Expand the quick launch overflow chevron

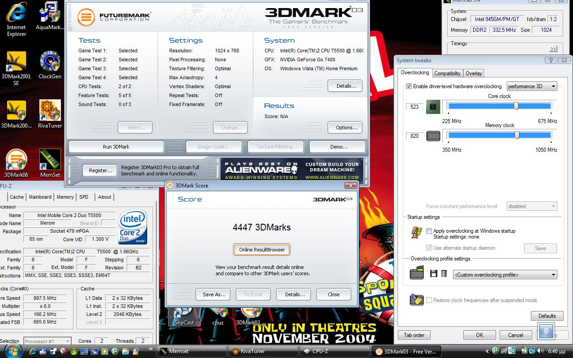tap(151, 349)
